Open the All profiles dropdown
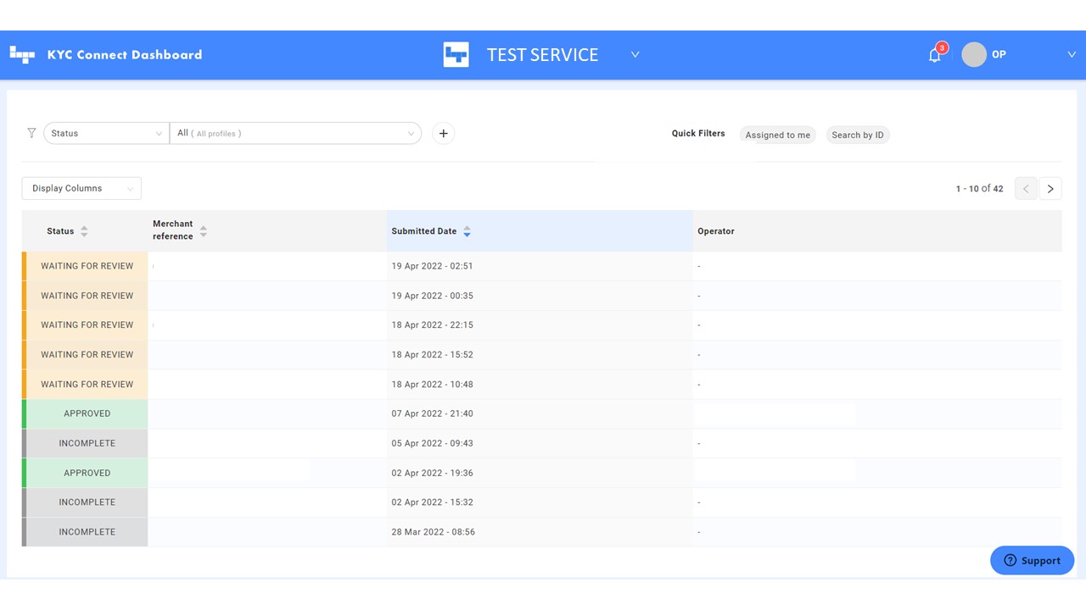The height and width of the screenshot is (610, 1086). [295, 133]
